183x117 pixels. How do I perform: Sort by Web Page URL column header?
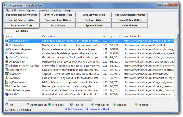tap(148, 37)
